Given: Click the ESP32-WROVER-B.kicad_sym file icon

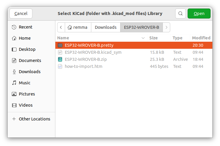Looking at the screenshot, I should coord(60,52).
